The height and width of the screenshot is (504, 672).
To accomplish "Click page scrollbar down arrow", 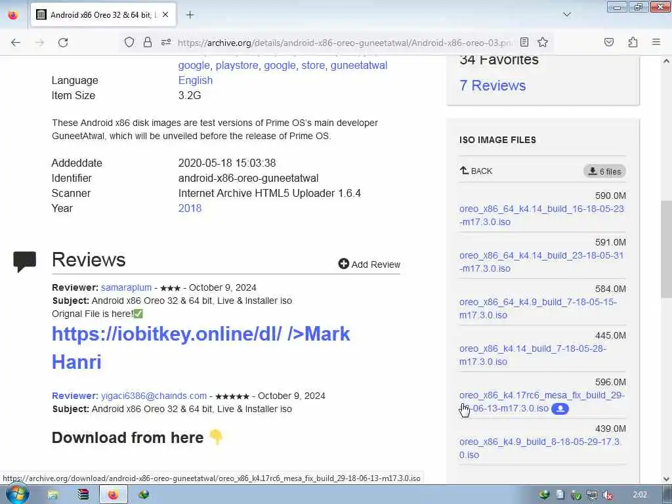I will (666, 478).
